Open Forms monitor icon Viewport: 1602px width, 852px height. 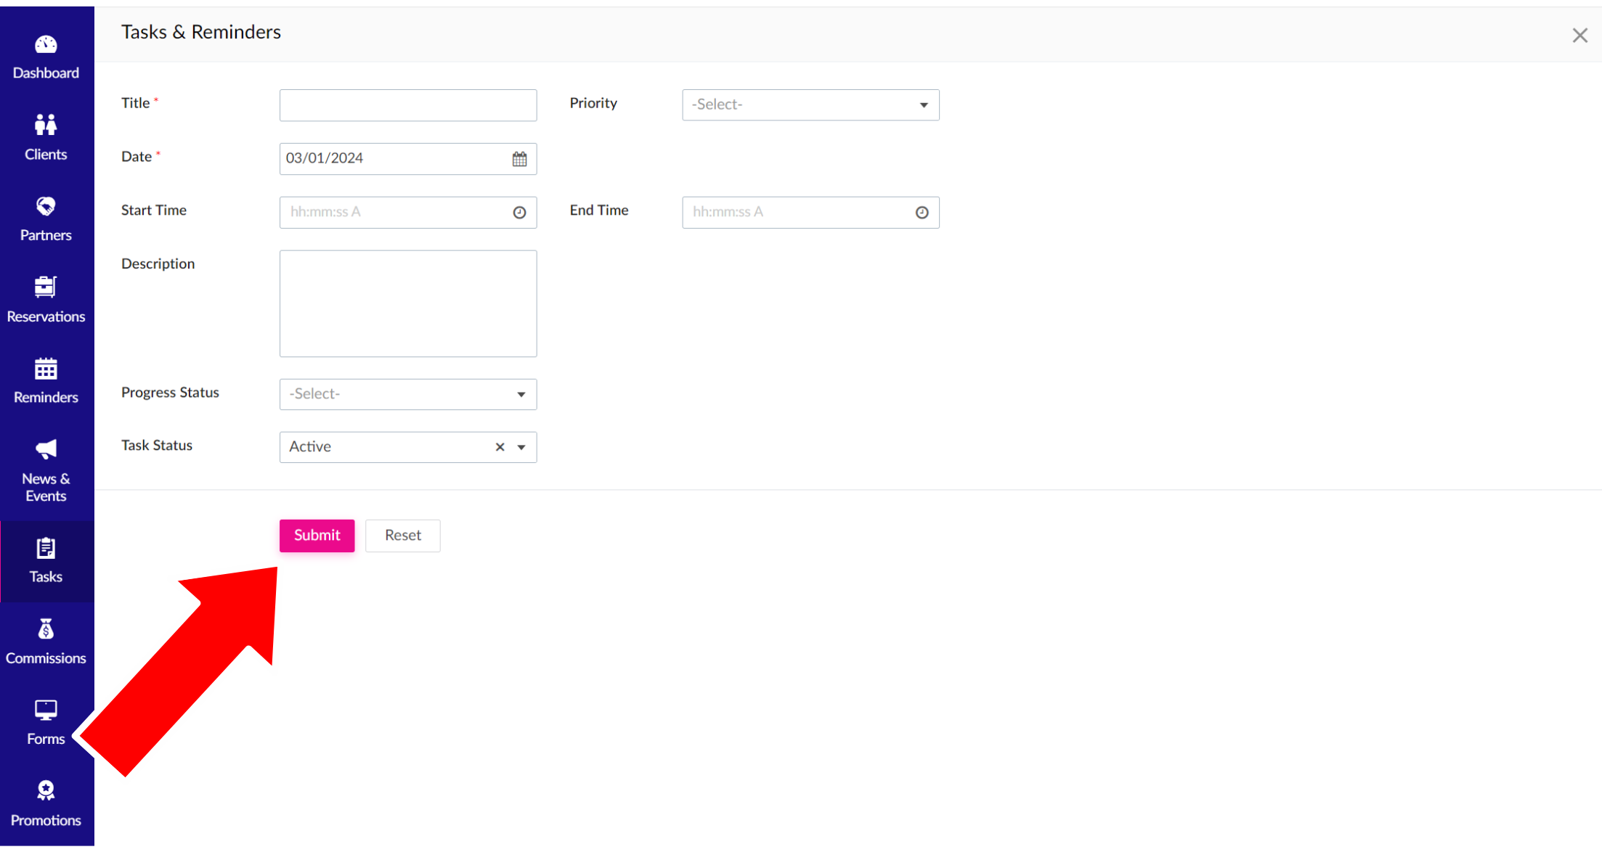coord(46,710)
